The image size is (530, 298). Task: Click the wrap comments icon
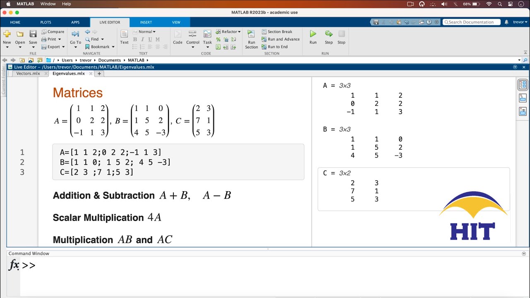click(233, 39)
